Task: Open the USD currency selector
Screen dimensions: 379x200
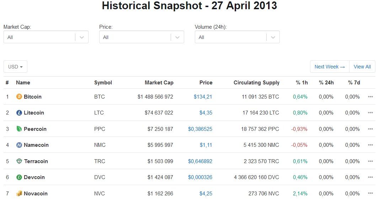Action: tap(16, 67)
